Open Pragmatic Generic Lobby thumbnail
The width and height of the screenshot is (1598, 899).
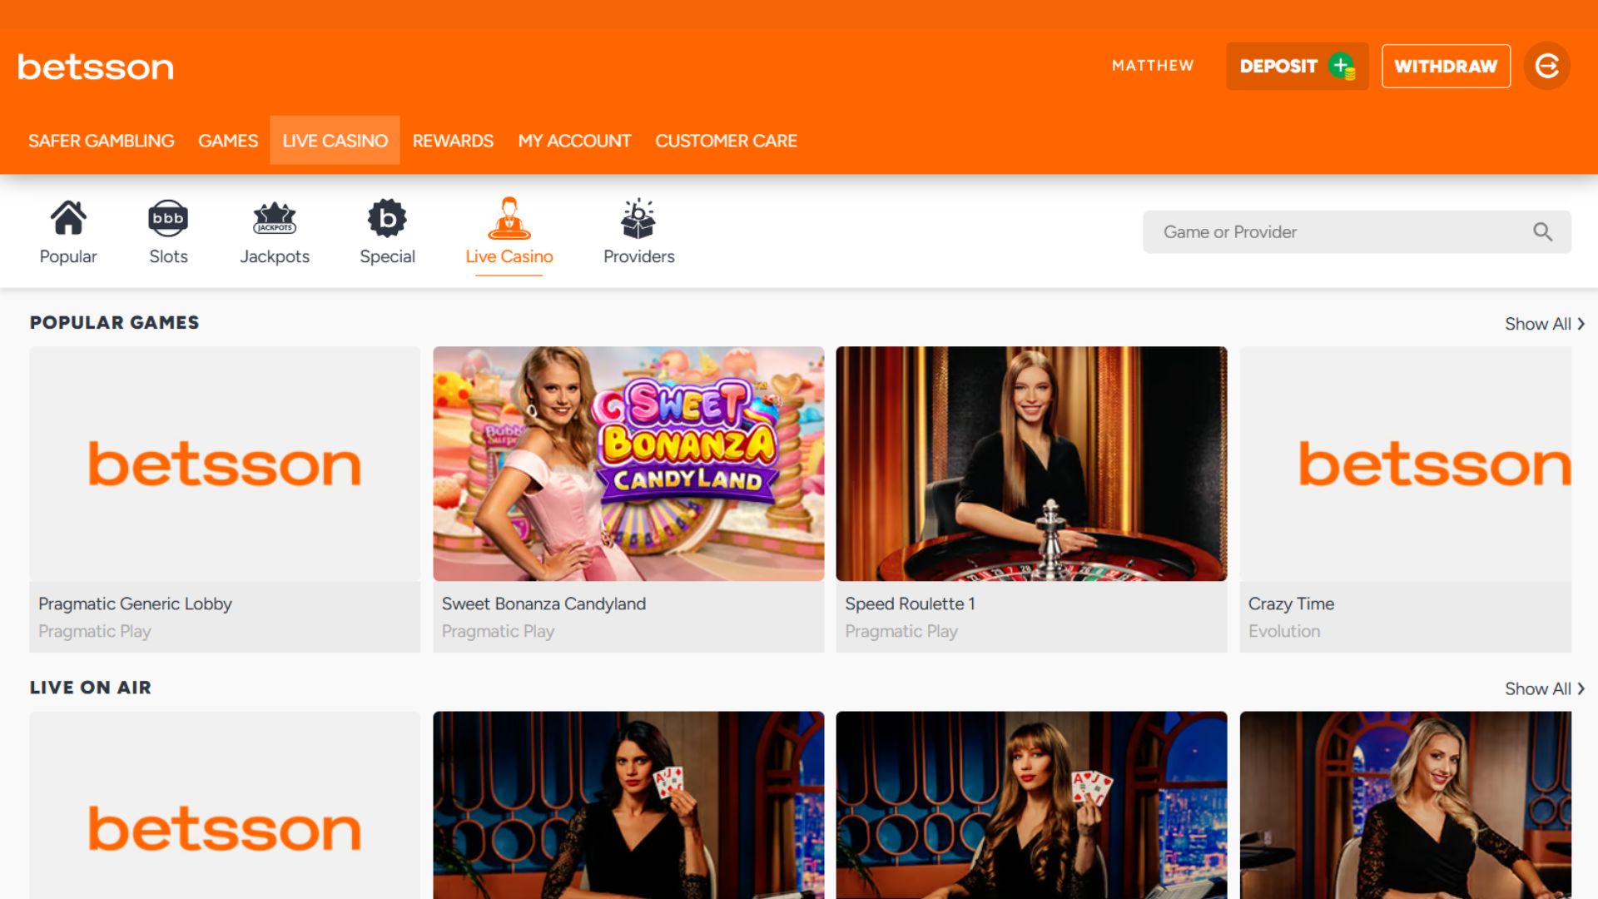(x=225, y=464)
